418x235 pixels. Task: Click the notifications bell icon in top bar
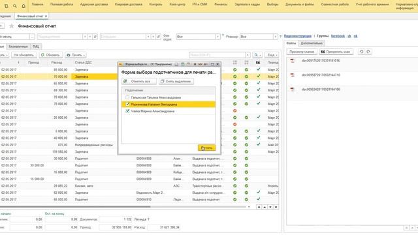pos(24,6)
